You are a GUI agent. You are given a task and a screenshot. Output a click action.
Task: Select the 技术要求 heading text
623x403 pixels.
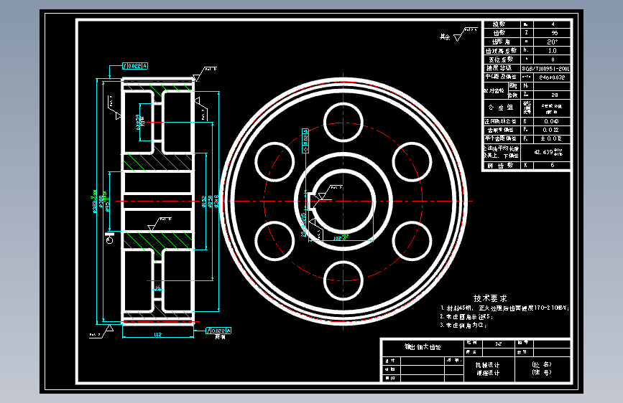490,298
